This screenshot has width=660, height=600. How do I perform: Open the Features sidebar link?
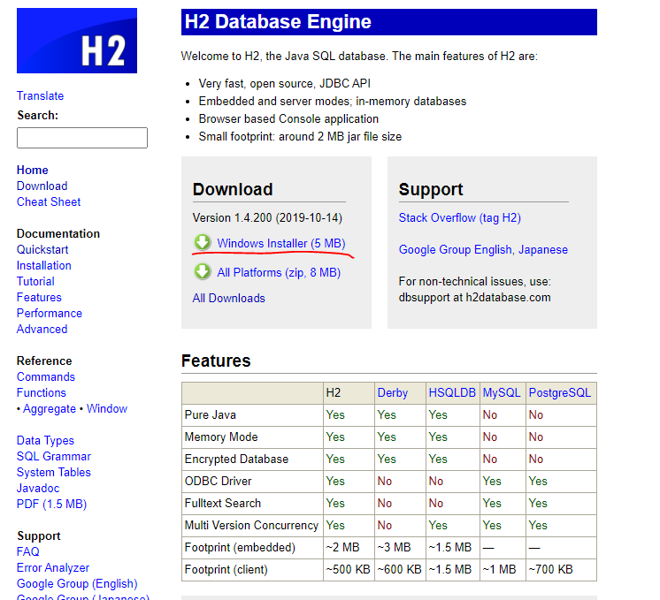pyautogui.click(x=39, y=297)
